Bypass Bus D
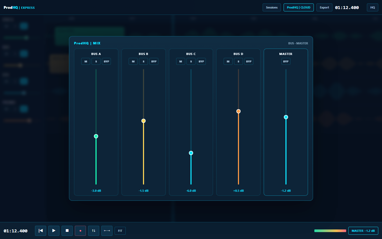The image size is (382, 239). pyautogui.click(x=249, y=61)
